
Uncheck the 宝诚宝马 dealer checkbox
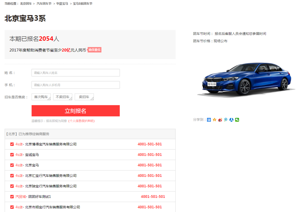click(x=12, y=155)
